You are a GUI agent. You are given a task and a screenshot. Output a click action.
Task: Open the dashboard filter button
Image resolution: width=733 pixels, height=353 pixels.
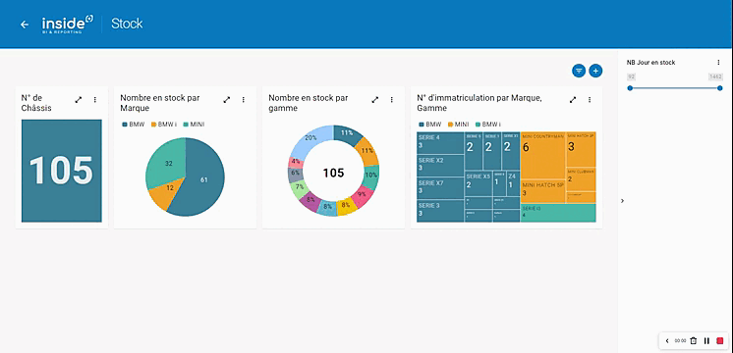(x=579, y=71)
